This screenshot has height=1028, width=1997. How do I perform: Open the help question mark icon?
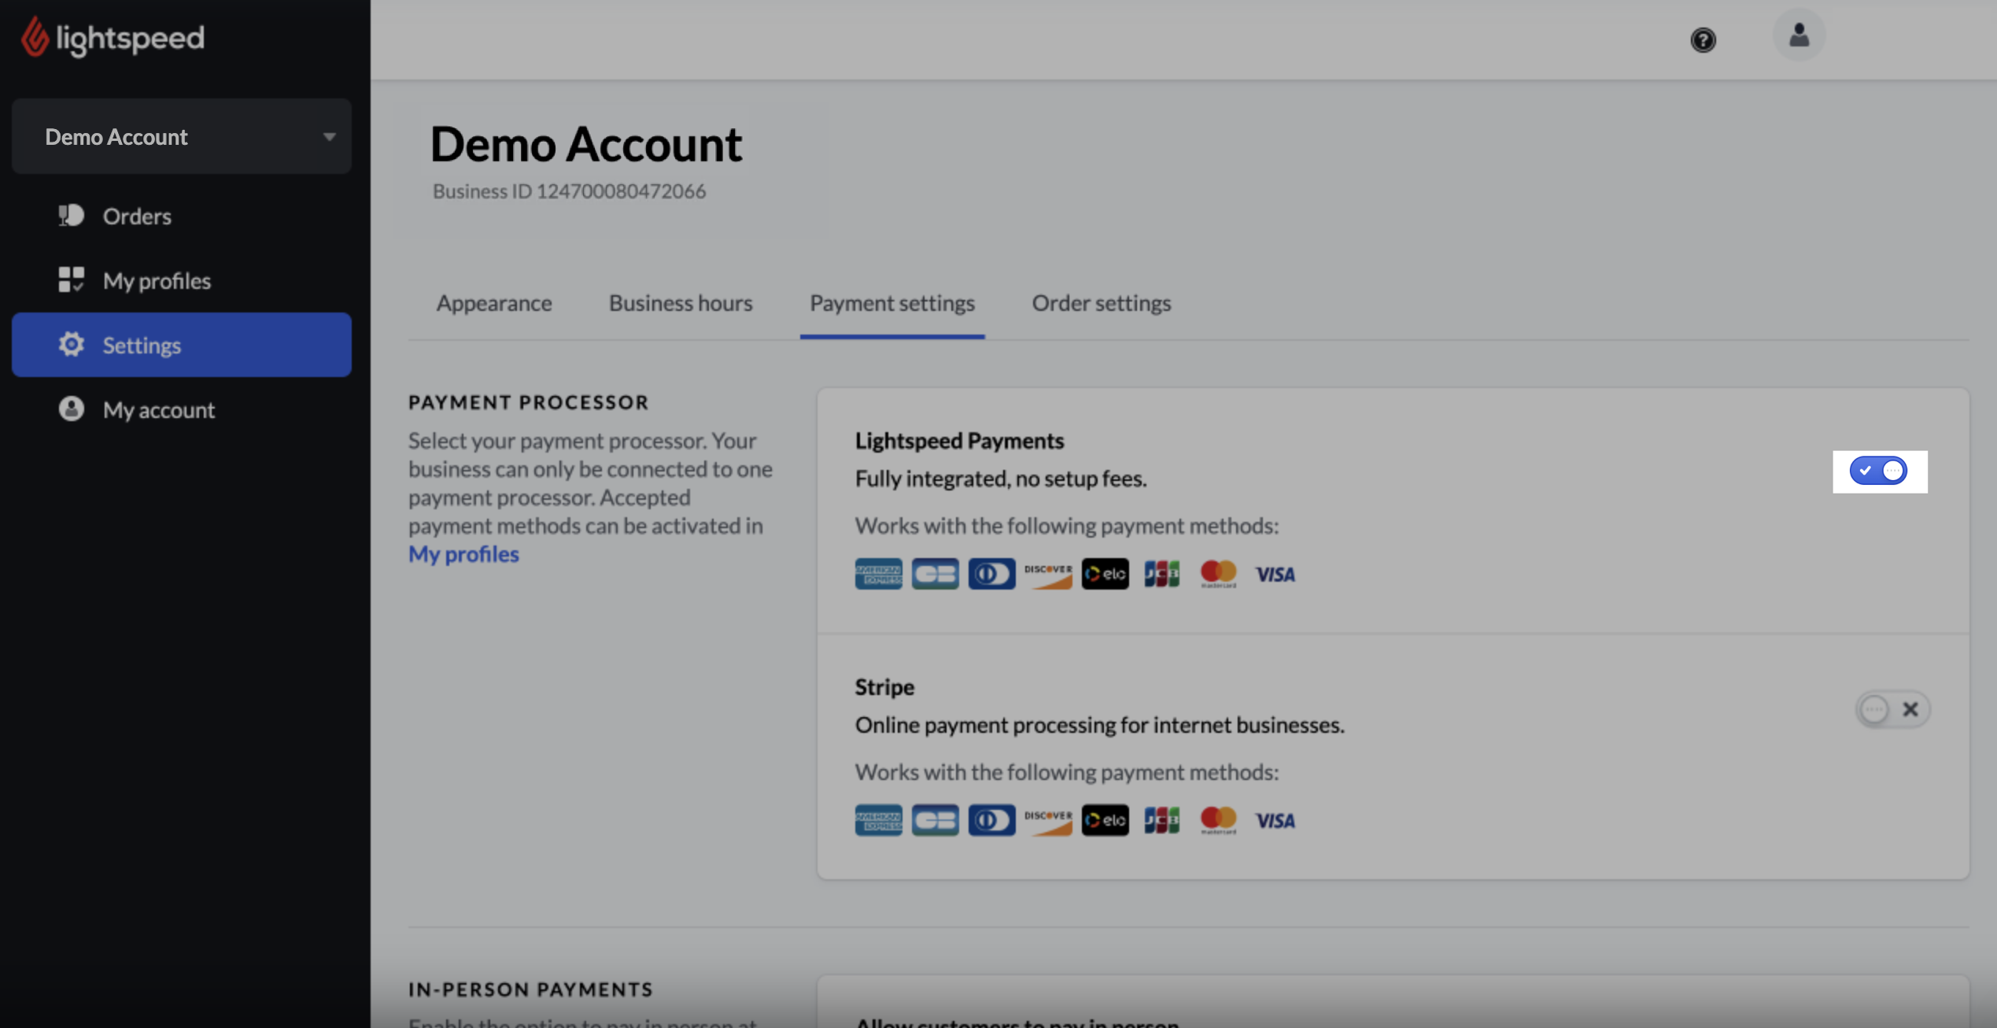pyautogui.click(x=1703, y=40)
